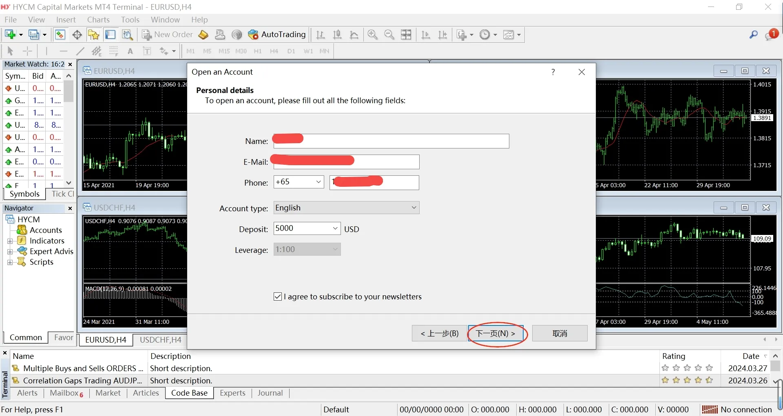Click the Zoom In magnifier icon

pos(372,35)
